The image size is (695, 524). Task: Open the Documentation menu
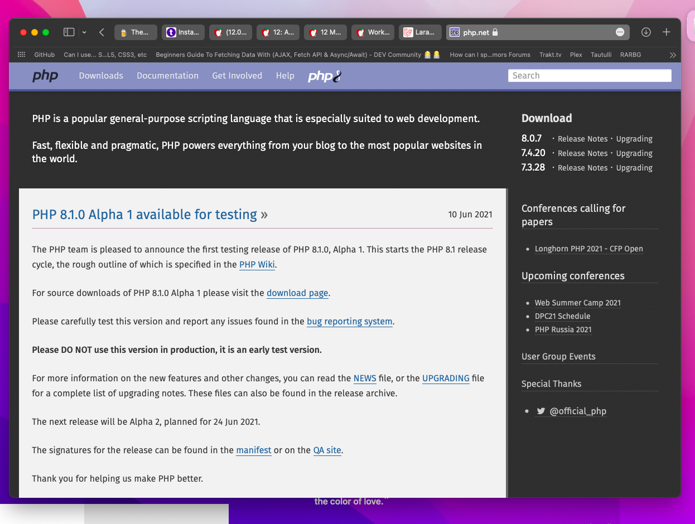pyautogui.click(x=167, y=75)
